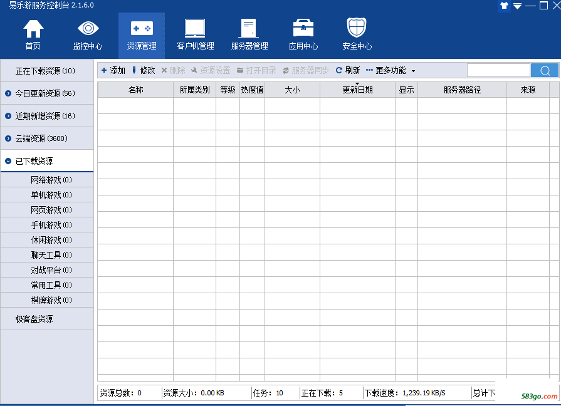This screenshot has width=561, height=406.
Task: Select 网络游戏 (0) category
Action: coord(47,180)
